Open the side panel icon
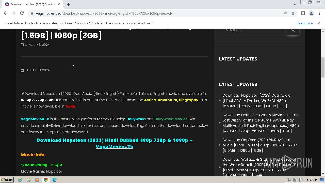 point(303,13)
